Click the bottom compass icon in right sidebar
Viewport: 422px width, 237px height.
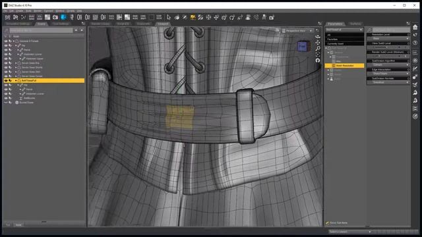(x=415, y=117)
